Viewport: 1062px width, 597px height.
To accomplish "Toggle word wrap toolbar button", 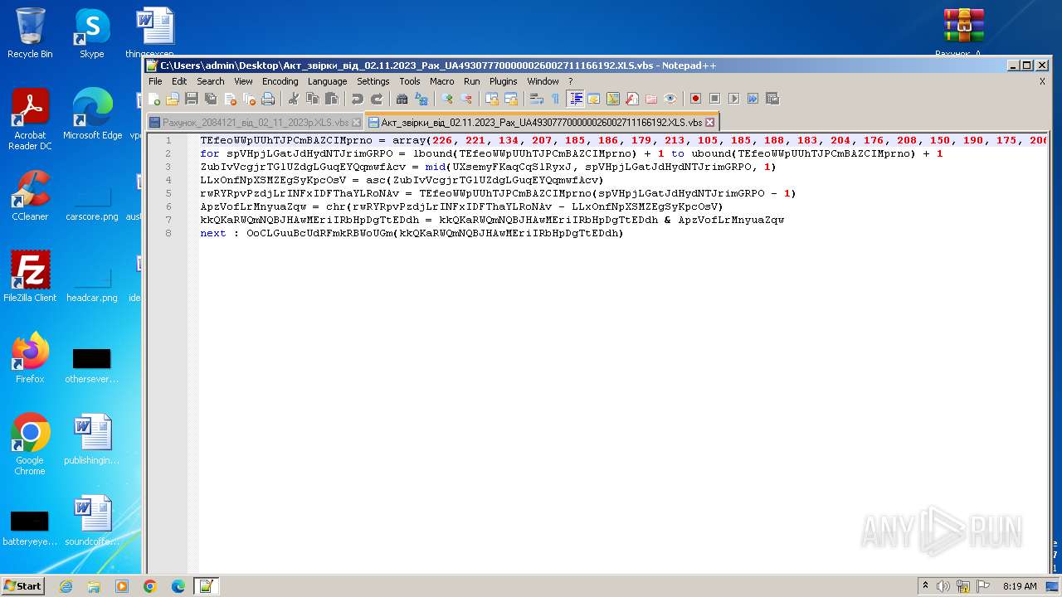I will [537, 99].
